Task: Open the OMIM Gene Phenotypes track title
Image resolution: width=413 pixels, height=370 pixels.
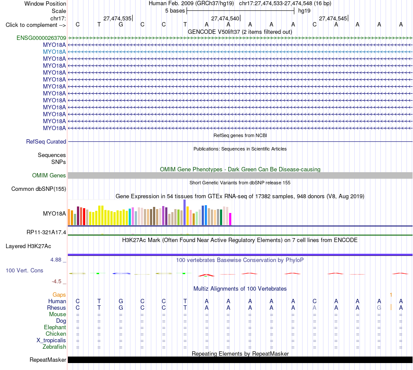Action: [x=240, y=170]
